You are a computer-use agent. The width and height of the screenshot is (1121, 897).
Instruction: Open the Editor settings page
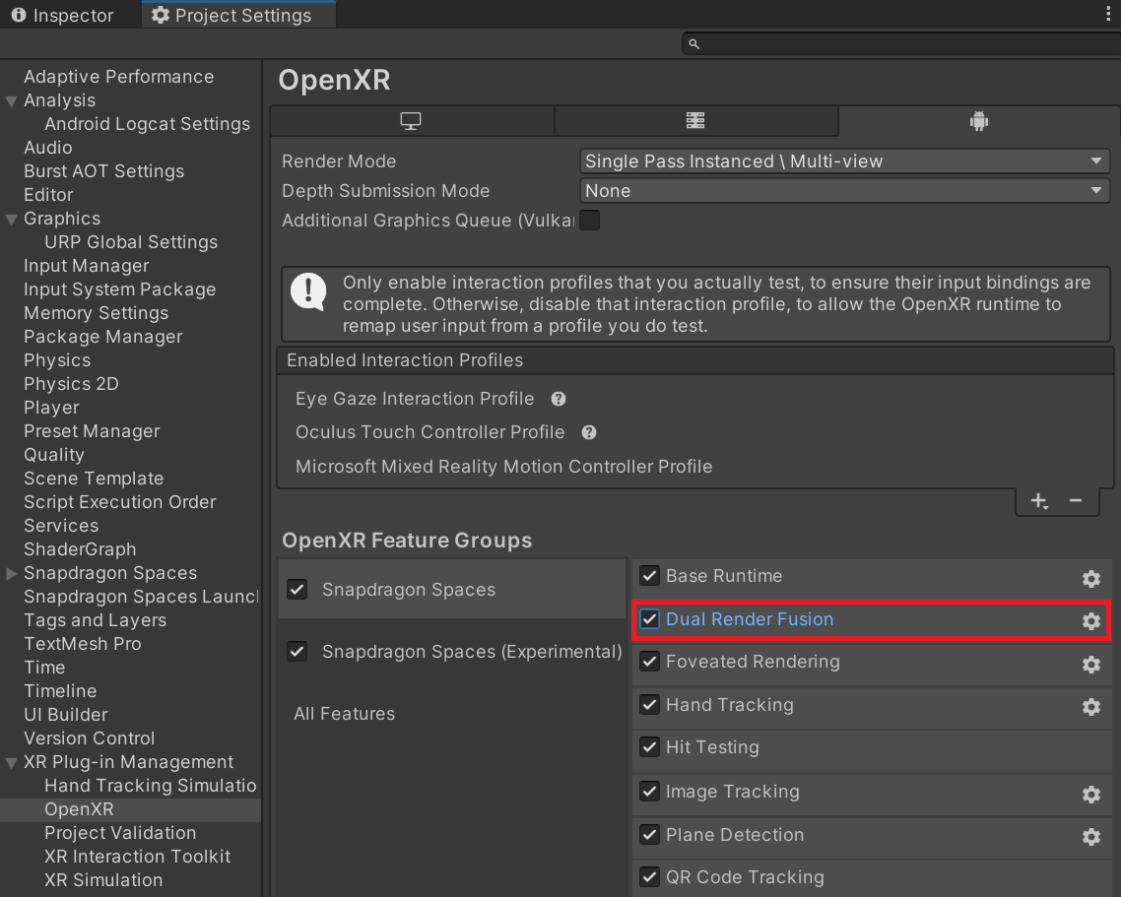click(48, 194)
